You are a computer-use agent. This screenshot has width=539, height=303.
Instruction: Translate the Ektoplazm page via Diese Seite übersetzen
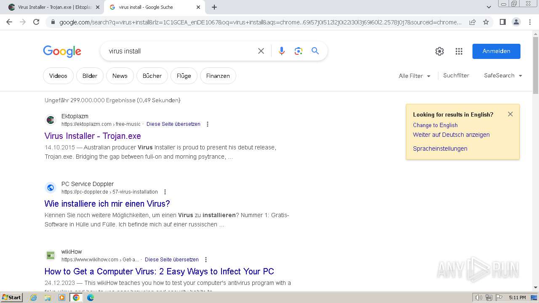tap(173, 124)
